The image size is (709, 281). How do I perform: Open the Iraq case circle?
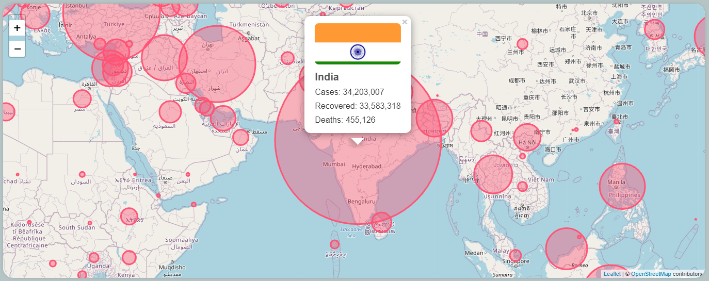click(164, 58)
